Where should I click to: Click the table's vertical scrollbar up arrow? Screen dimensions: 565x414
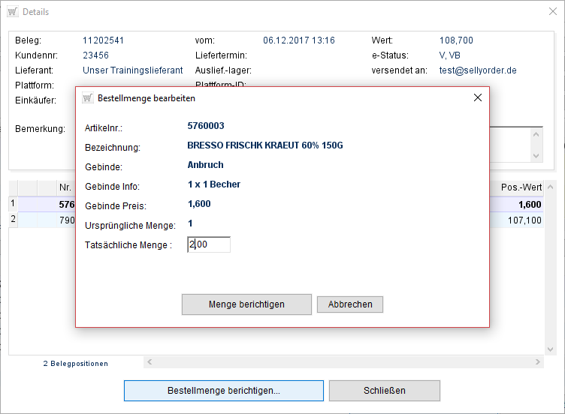pyautogui.click(x=551, y=187)
